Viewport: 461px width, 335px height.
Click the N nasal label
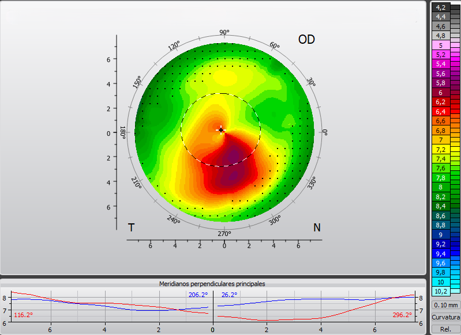[x=317, y=227]
